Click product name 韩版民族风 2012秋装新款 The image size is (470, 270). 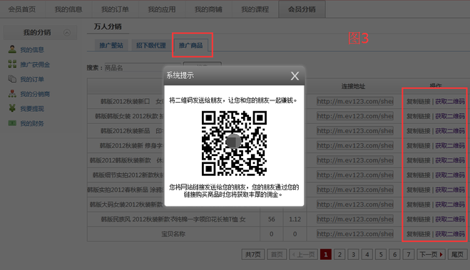(173, 219)
